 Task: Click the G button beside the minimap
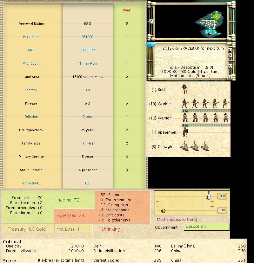[151, 22]
